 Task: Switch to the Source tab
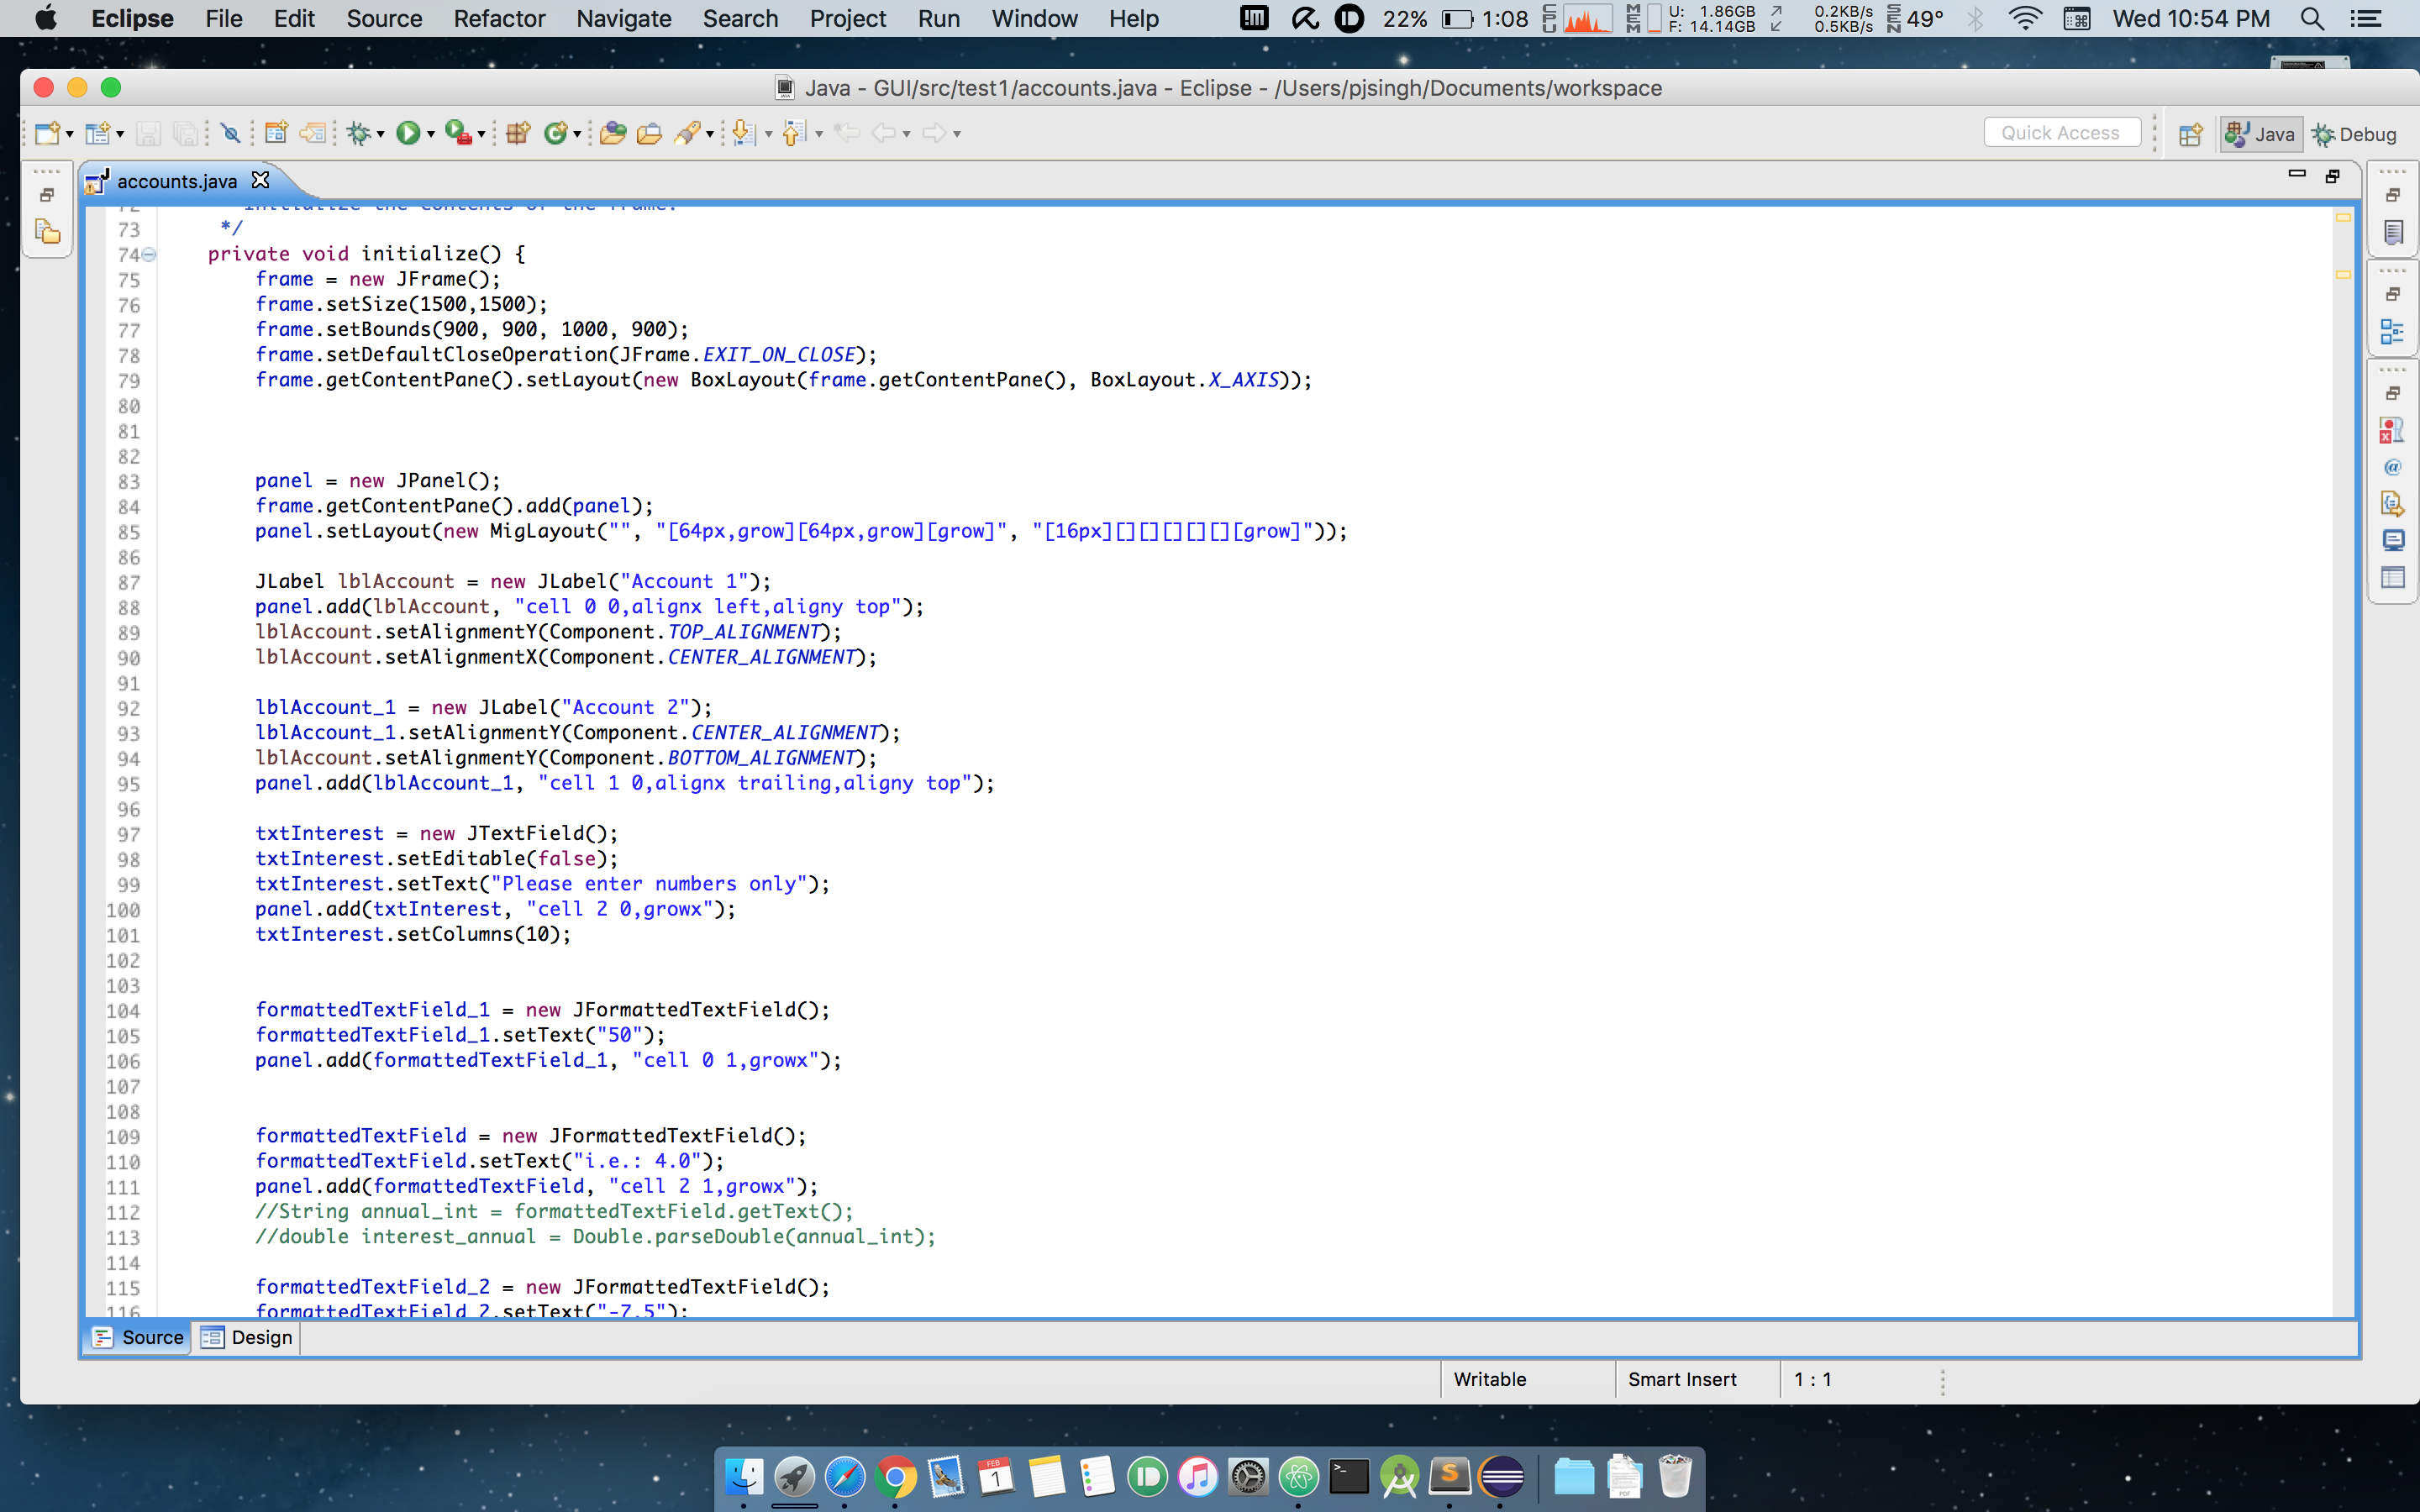pyautogui.click(x=139, y=1337)
